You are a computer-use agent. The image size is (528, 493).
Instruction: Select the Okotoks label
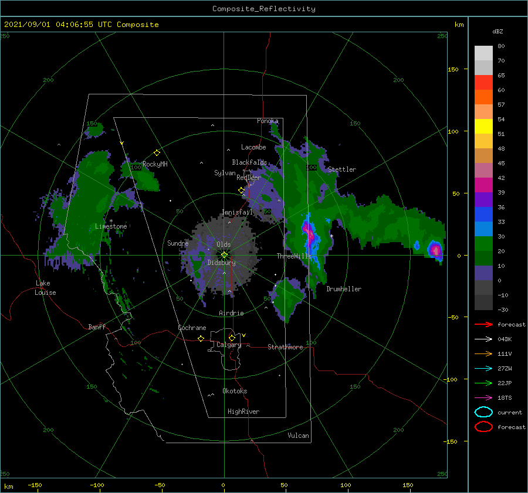tap(235, 391)
